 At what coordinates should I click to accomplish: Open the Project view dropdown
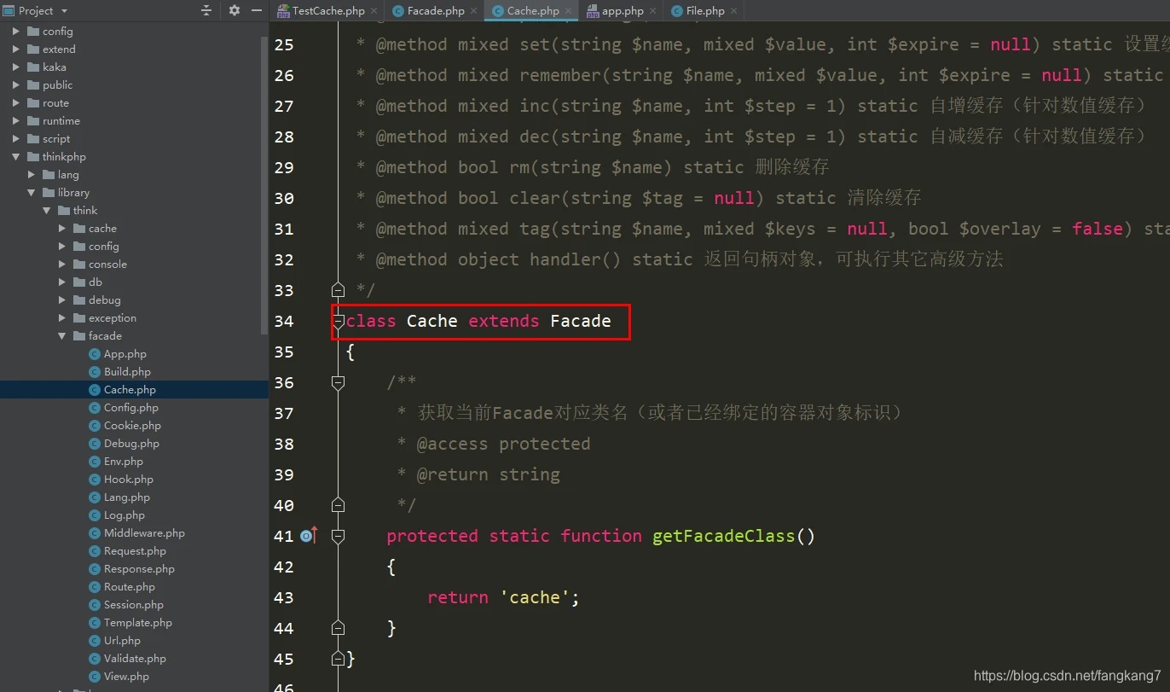65,10
